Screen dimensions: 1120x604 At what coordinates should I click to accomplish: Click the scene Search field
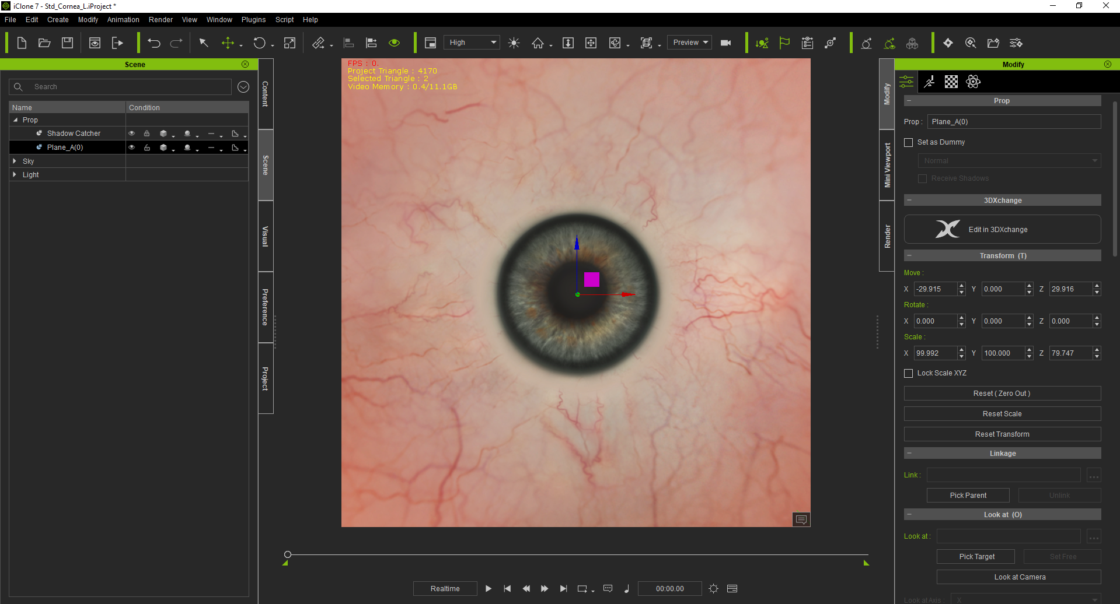pyautogui.click(x=120, y=87)
